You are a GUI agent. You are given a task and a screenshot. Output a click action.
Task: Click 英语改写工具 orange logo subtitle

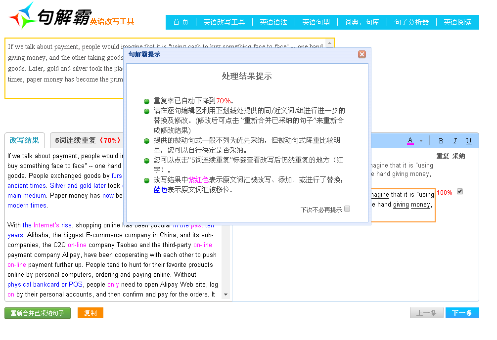click(x=112, y=21)
